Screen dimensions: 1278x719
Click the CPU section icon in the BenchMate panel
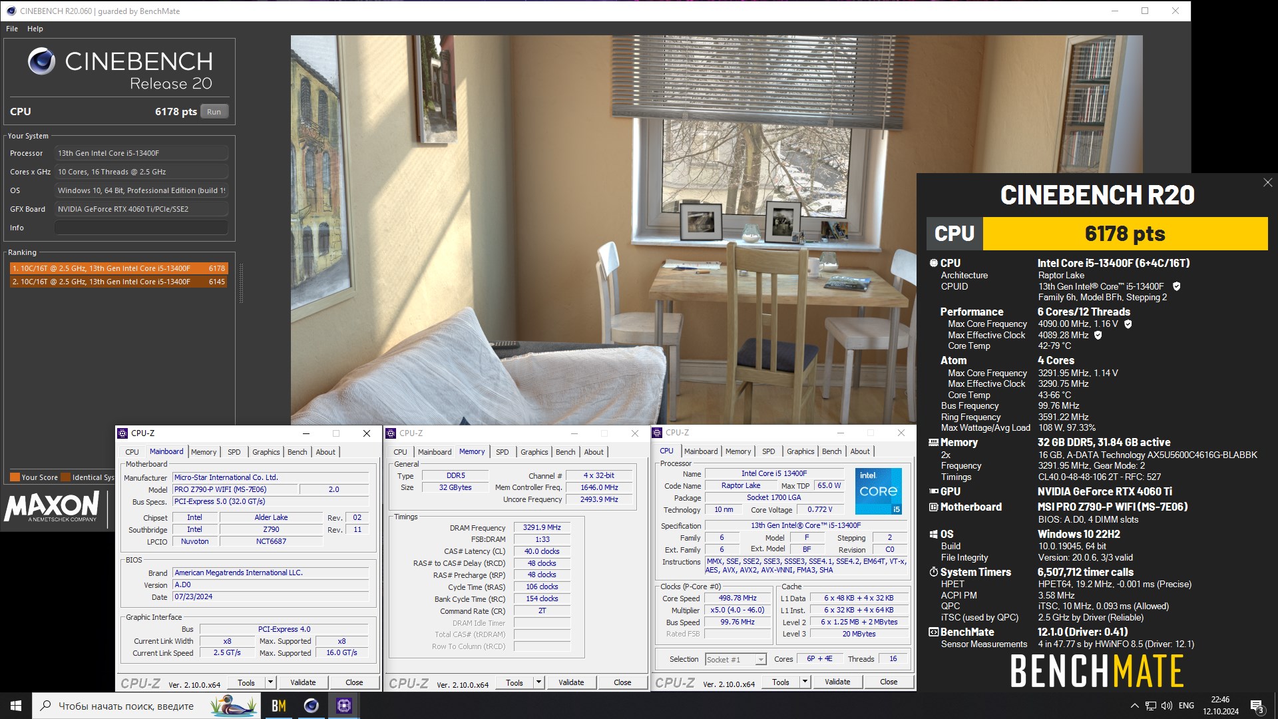point(934,263)
